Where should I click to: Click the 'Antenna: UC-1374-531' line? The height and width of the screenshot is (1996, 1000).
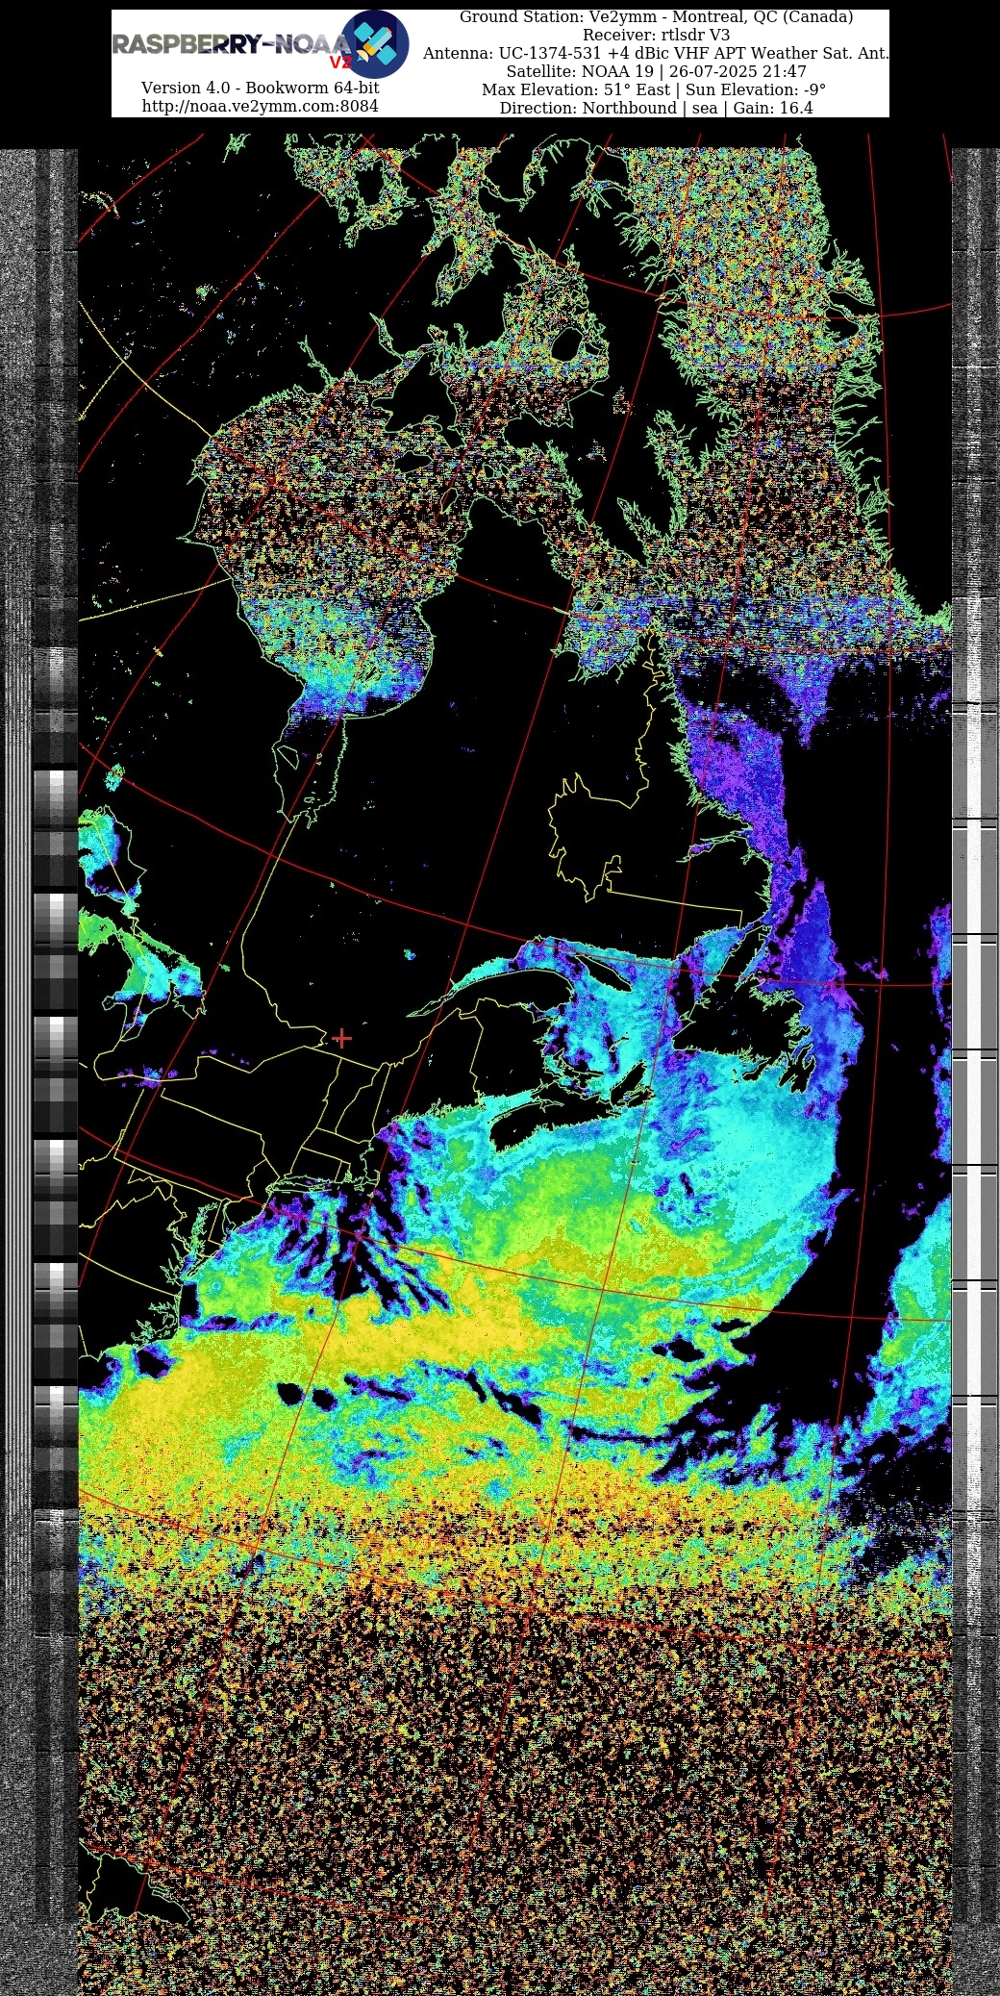pyautogui.click(x=656, y=54)
